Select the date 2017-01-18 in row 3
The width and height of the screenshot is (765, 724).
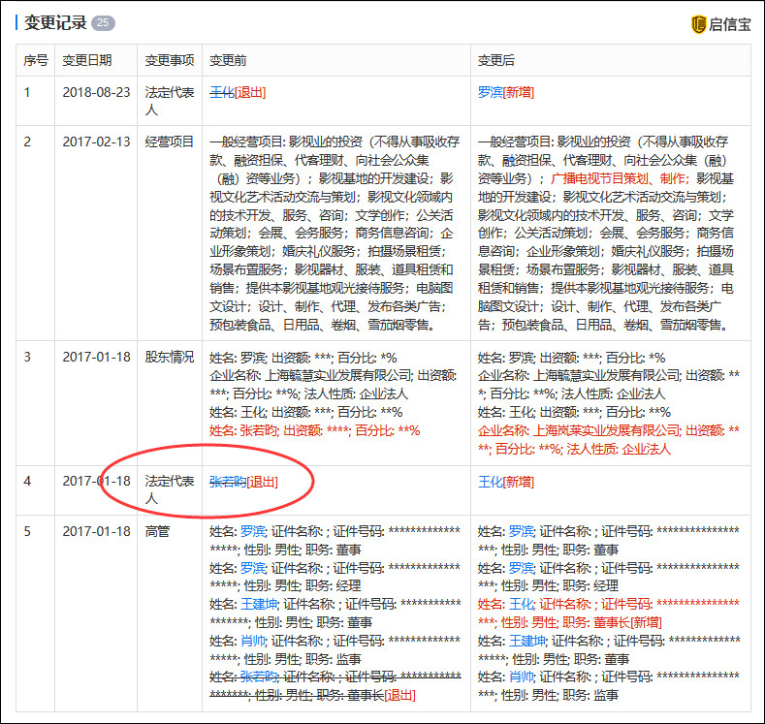click(x=96, y=357)
